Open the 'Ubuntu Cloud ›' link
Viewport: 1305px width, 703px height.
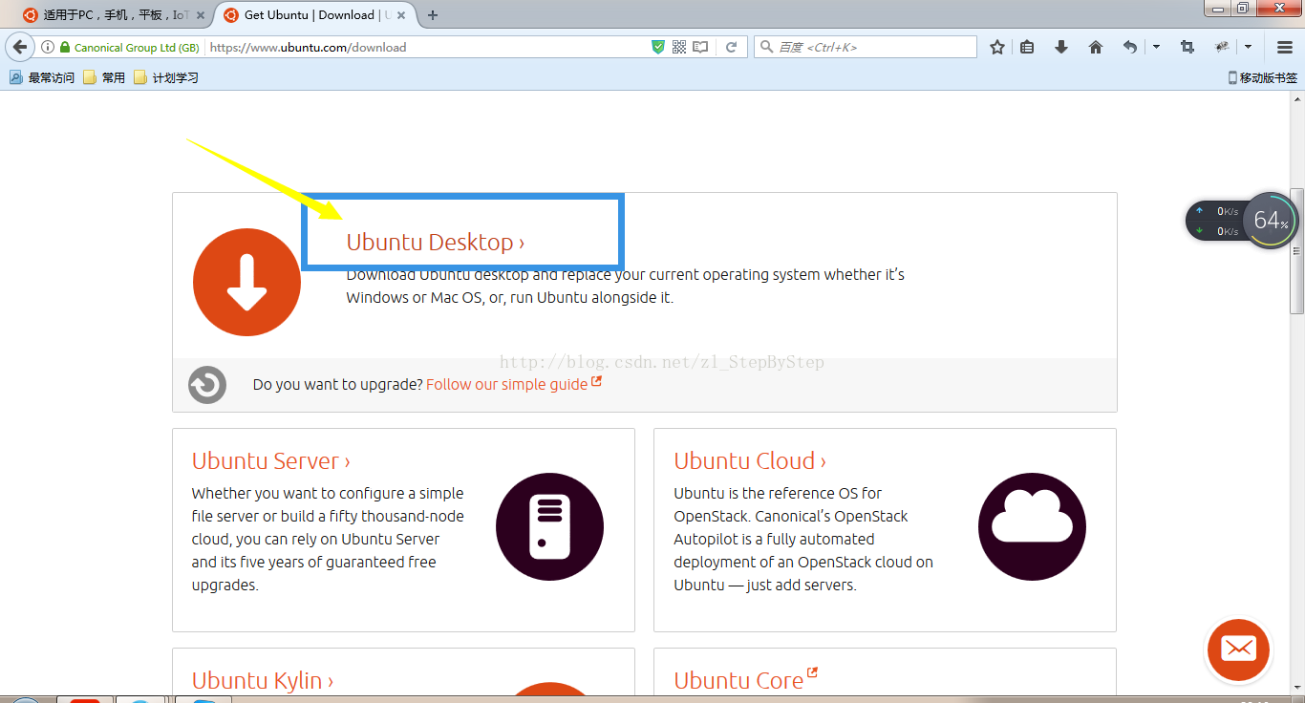pyautogui.click(x=750, y=460)
